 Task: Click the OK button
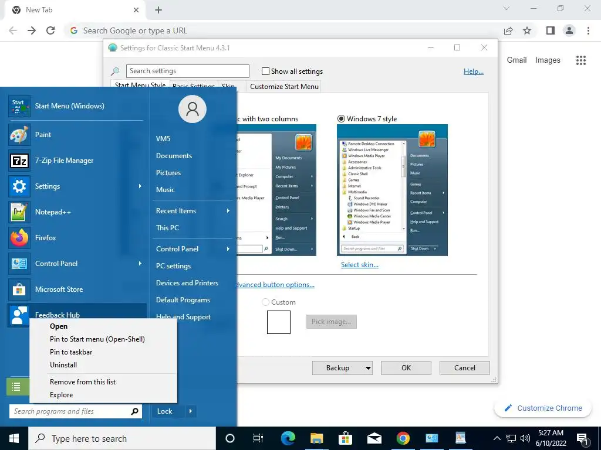(406, 368)
